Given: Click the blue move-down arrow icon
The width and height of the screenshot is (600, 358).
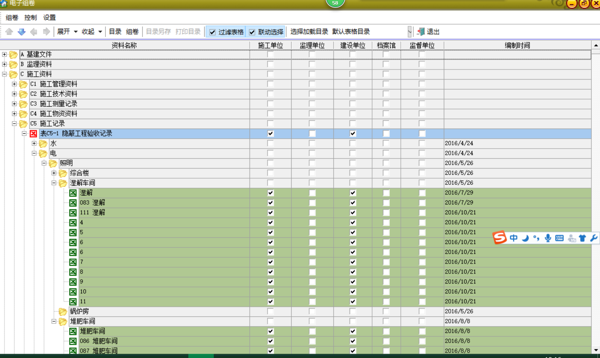Looking at the screenshot, I should (x=22, y=32).
